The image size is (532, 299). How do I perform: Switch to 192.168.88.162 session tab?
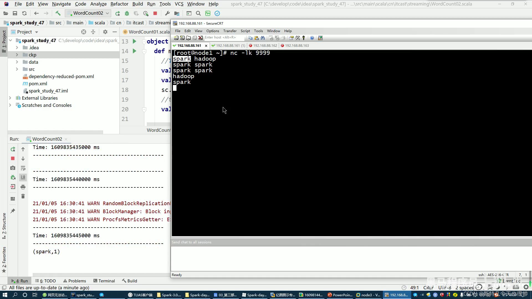coord(265,45)
